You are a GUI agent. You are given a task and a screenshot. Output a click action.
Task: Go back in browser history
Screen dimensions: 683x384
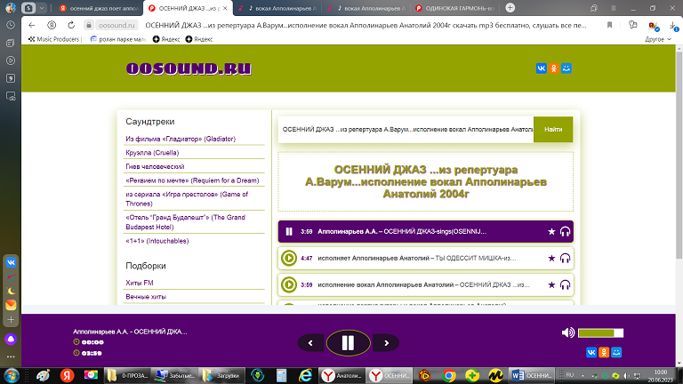point(31,25)
